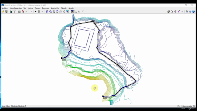Open the Acotación menu
This screenshot has height=111, width=197.
pos(55,8)
